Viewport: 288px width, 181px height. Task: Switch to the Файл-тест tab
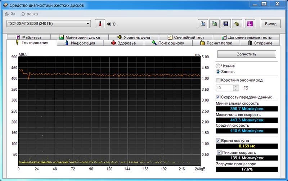click(x=28, y=37)
